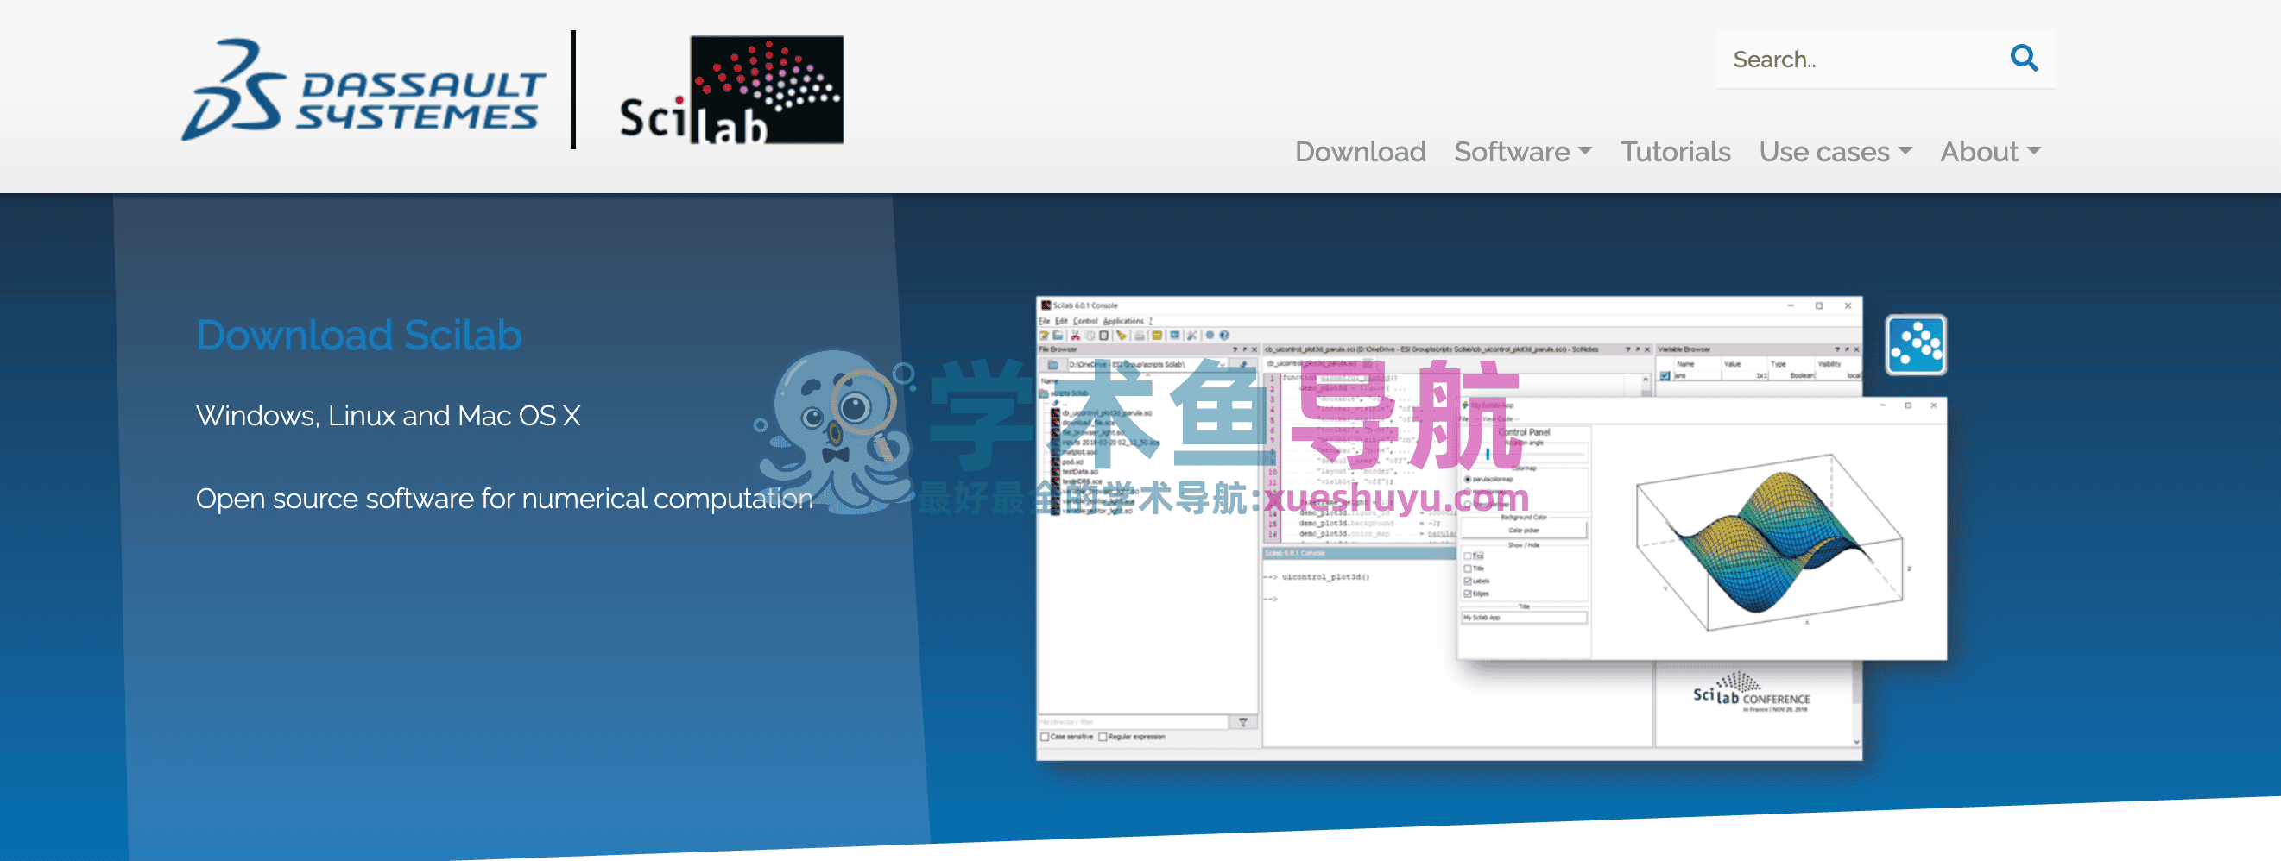The width and height of the screenshot is (2281, 861).
Task: Click the file browser filter funnel icon
Action: [1242, 722]
